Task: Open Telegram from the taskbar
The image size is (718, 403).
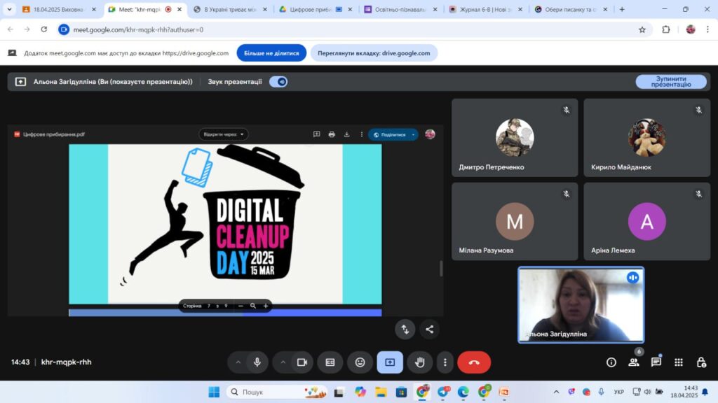Action: pos(443,392)
